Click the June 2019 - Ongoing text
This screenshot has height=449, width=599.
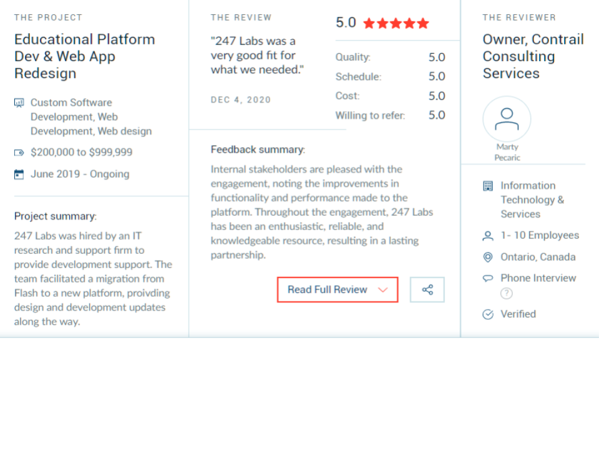80,174
